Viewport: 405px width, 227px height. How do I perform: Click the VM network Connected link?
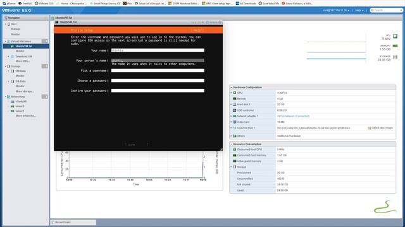tap(293, 116)
